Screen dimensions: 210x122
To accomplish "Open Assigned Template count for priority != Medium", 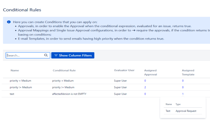I will pos(183,87).
